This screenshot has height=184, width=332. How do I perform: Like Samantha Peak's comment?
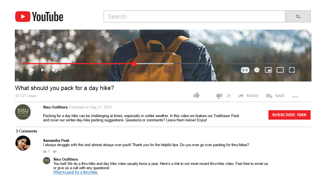click(45, 152)
